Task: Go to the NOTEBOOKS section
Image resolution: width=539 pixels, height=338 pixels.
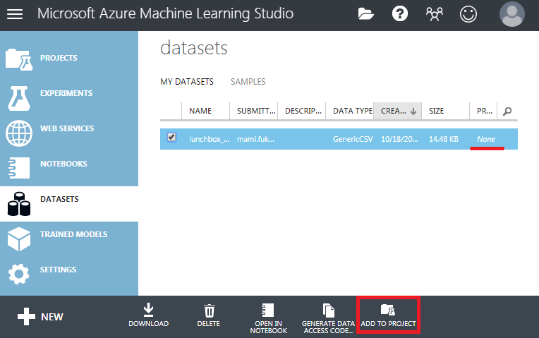Action: 63,164
